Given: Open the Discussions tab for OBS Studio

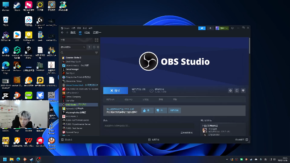Looking at the screenshot, I should tap(146, 99).
